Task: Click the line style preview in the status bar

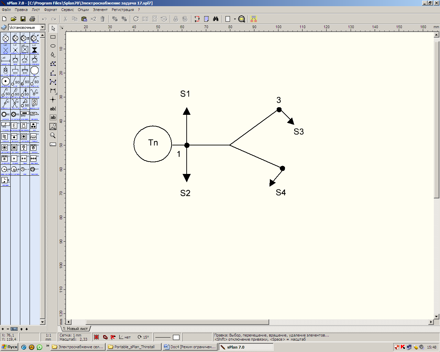Action: coord(163,337)
